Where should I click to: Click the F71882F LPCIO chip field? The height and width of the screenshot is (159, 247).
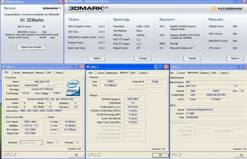(216, 100)
